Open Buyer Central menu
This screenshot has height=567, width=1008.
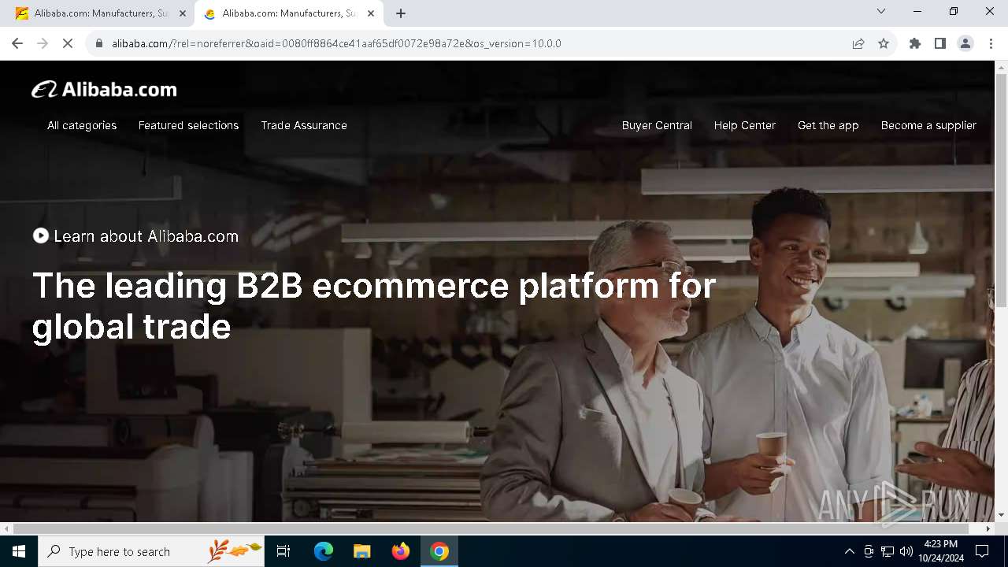(x=657, y=125)
